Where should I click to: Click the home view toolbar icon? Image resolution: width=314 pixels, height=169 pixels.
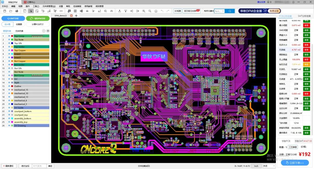click(x=156, y=11)
